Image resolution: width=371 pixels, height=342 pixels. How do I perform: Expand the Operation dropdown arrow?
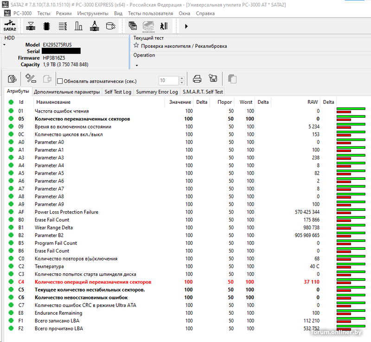[x=137, y=65]
